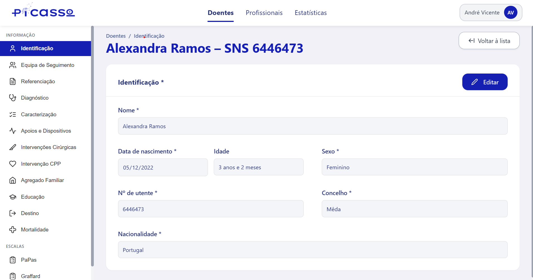
Task: Click the house icon for Agregado Familiar
Action: click(13, 180)
